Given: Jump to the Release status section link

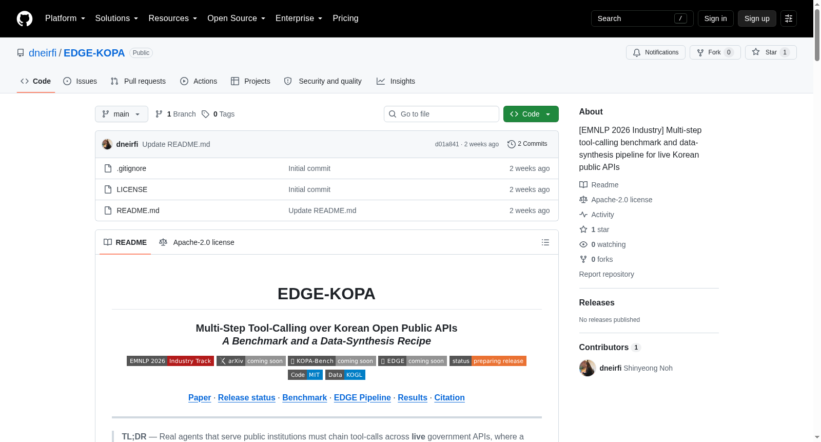Looking at the screenshot, I should tap(247, 398).
